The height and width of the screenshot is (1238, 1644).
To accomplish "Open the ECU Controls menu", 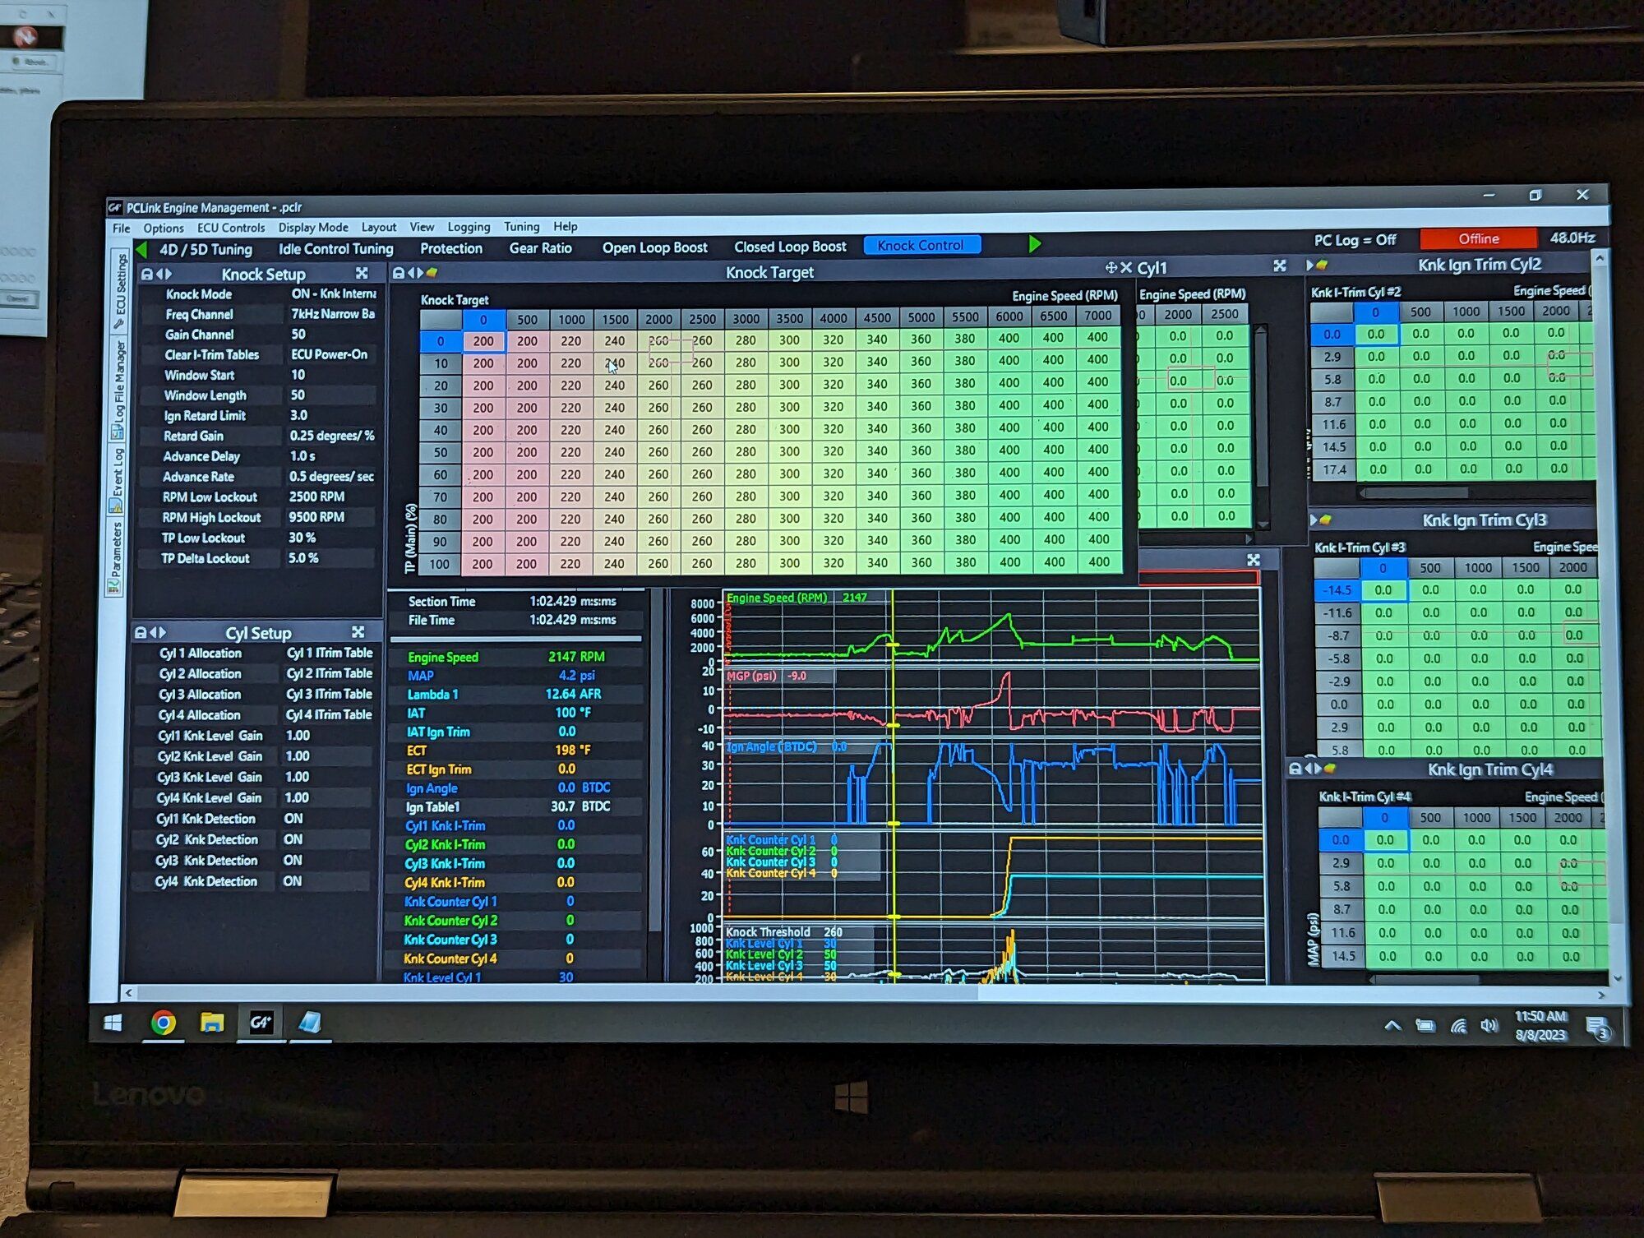I will pyautogui.click(x=231, y=228).
